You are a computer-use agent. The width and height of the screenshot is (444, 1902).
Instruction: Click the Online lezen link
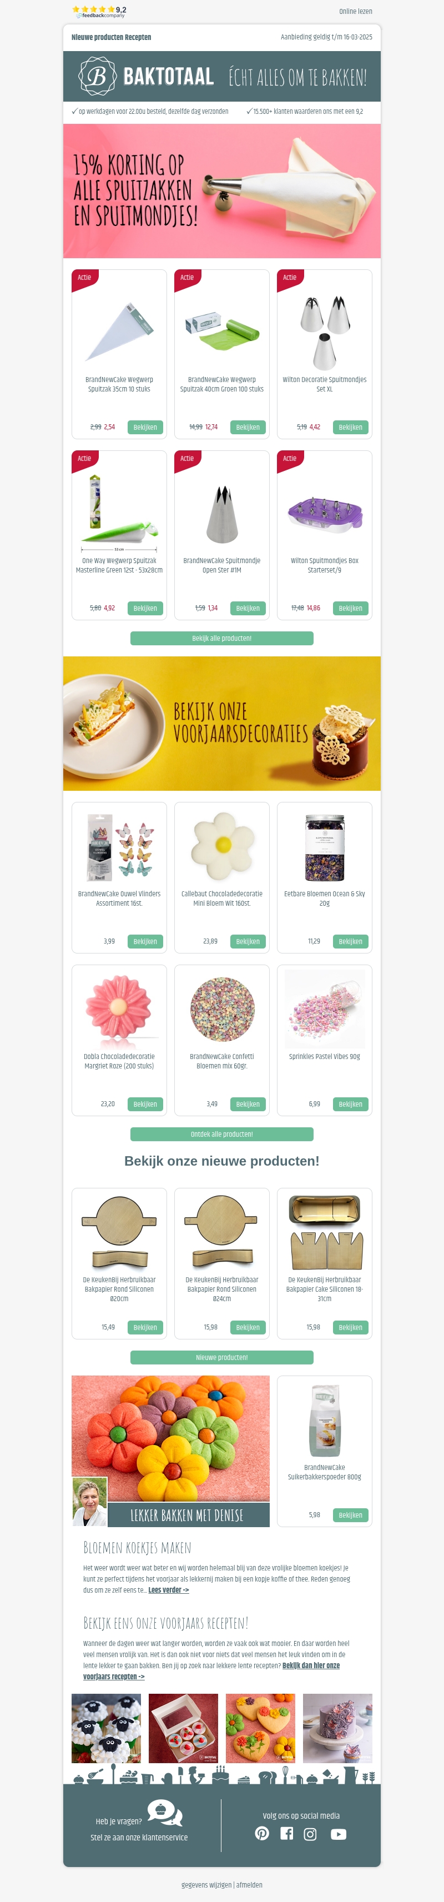356,11
